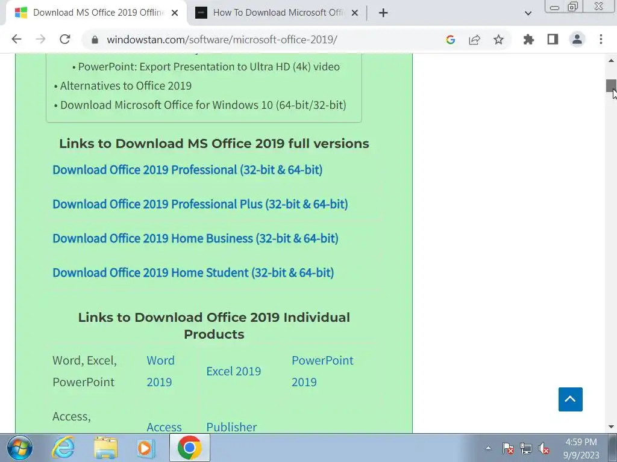617x462 pixels.
Task: Click the blue back-to-top arrow button
Action: (570, 399)
